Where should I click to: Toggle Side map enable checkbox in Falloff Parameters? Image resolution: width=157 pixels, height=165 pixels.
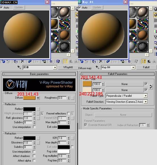pos(146,90)
